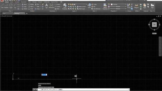Click the Base view icon
162x91 pixels.
coord(152,6)
